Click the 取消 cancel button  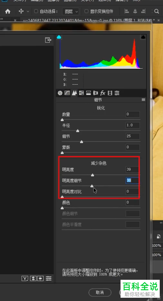click(100, 293)
